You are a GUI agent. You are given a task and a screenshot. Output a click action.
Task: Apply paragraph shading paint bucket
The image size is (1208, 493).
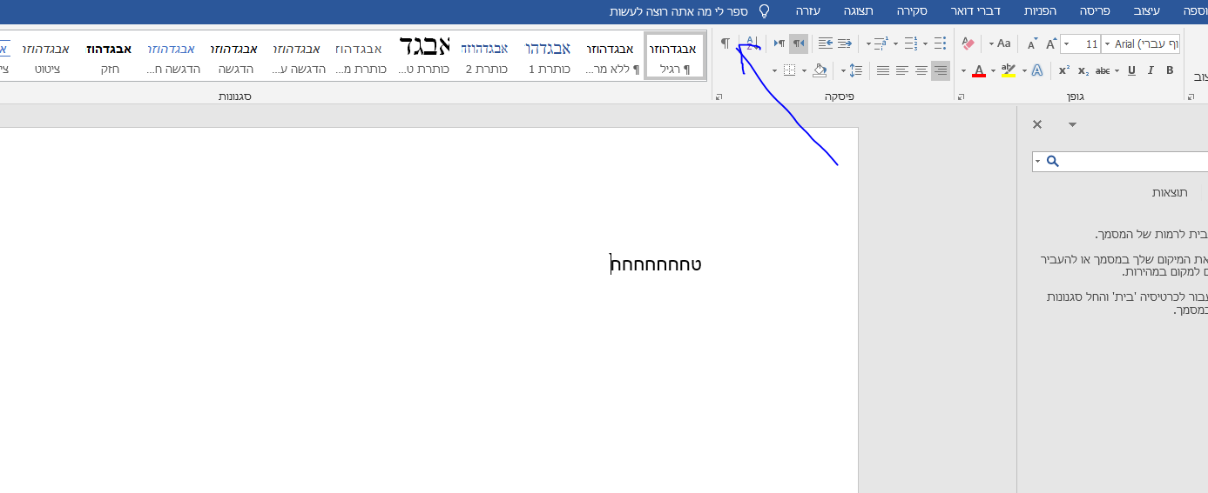pyautogui.click(x=819, y=70)
